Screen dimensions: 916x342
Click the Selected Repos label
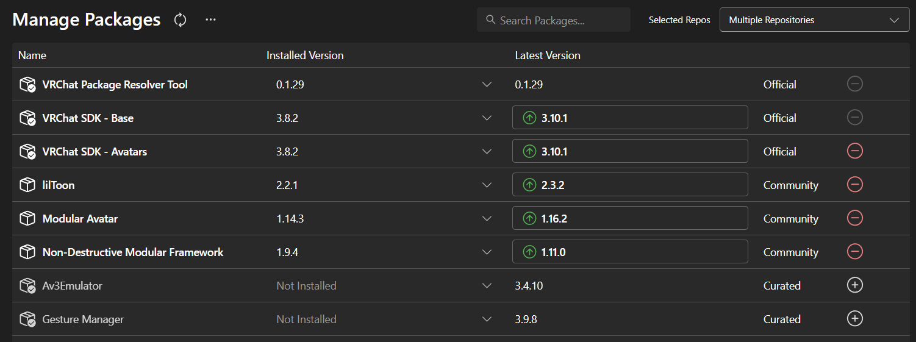pyautogui.click(x=679, y=20)
